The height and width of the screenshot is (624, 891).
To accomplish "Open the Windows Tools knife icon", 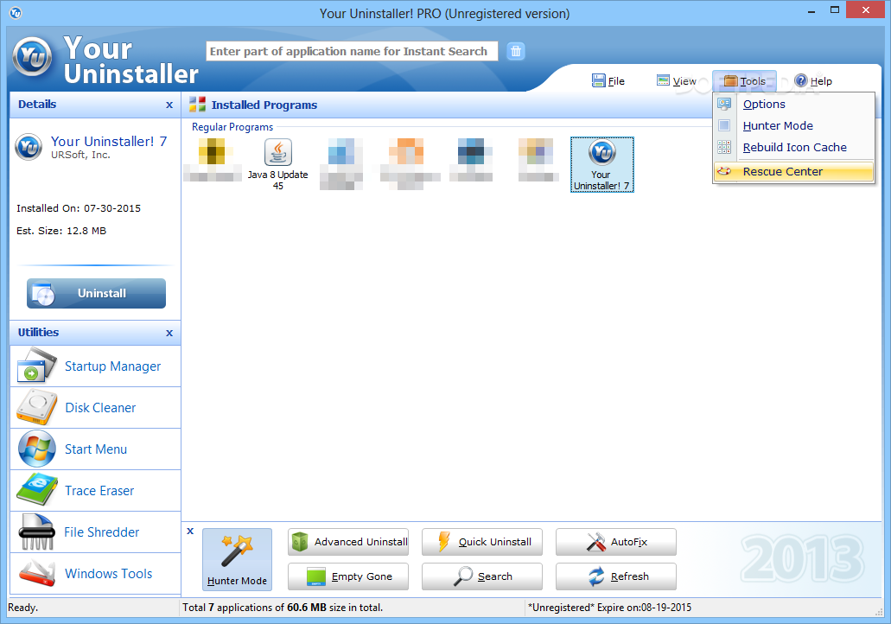I will point(37,573).
